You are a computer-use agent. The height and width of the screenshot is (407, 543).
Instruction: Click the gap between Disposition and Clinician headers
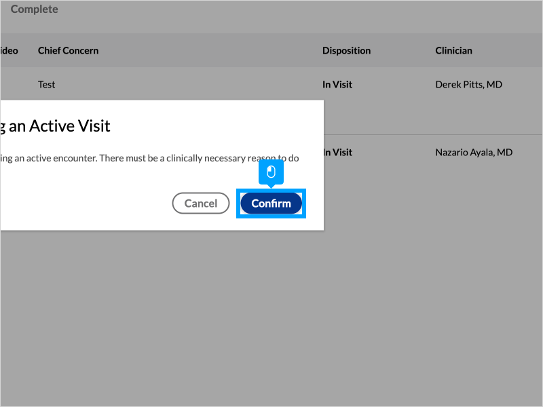pos(403,51)
